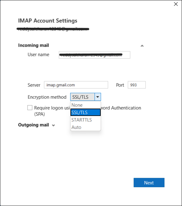Click the User name input field
Image resolution: width=182 pixels, height=206 pixels.
click(x=95, y=55)
